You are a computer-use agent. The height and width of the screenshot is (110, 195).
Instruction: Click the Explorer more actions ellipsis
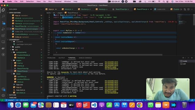coord(41,9)
